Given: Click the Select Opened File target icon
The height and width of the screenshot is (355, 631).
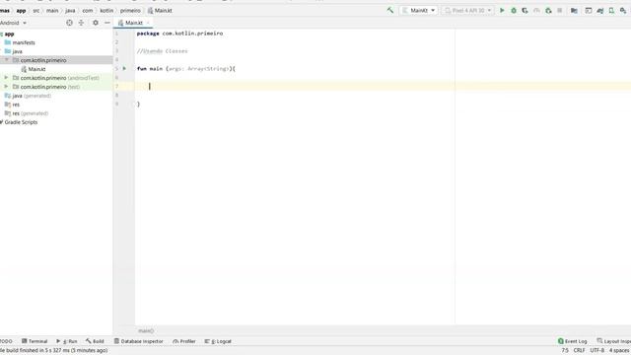Looking at the screenshot, I should click(69, 23).
